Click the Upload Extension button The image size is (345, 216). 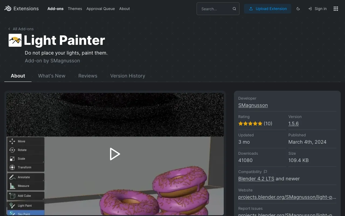(267, 9)
